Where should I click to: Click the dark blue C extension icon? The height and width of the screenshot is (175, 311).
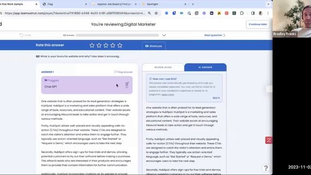pos(174,13)
